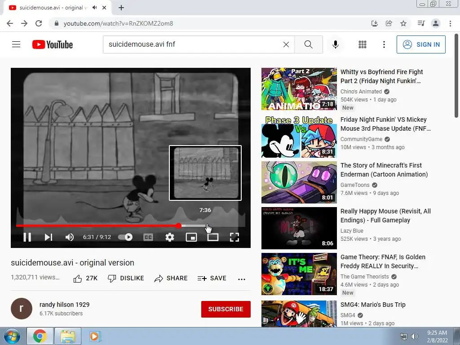Go back in browser
This screenshot has width=460, height=345.
[x=10, y=23]
